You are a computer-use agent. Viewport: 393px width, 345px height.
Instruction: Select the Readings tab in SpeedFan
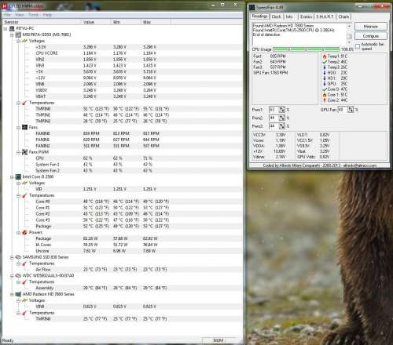click(x=259, y=16)
